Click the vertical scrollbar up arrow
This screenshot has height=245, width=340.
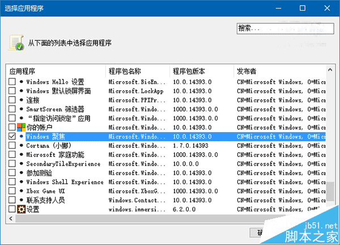[330, 70]
